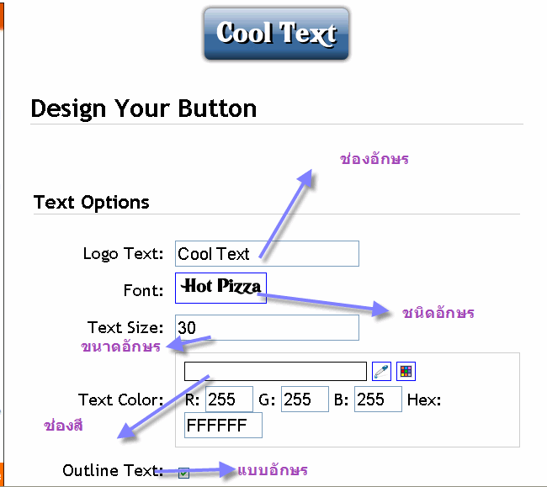This screenshot has width=547, height=487.
Task: Open the color palette grid icon
Action: 406,371
